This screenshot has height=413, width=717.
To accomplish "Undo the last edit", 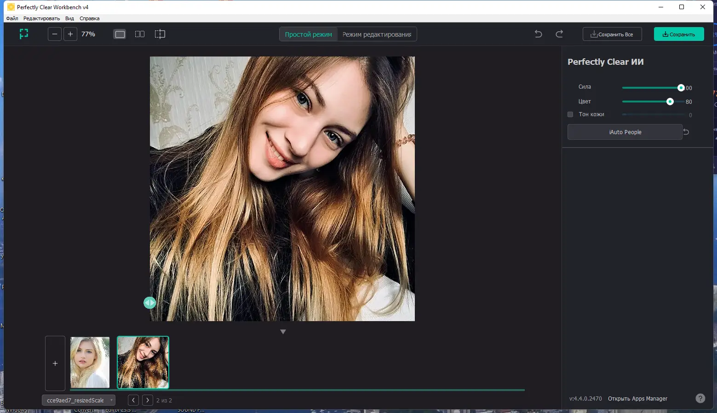I will (538, 34).
